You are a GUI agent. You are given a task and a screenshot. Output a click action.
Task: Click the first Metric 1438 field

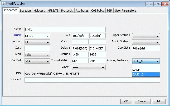(x=80, y=54)
